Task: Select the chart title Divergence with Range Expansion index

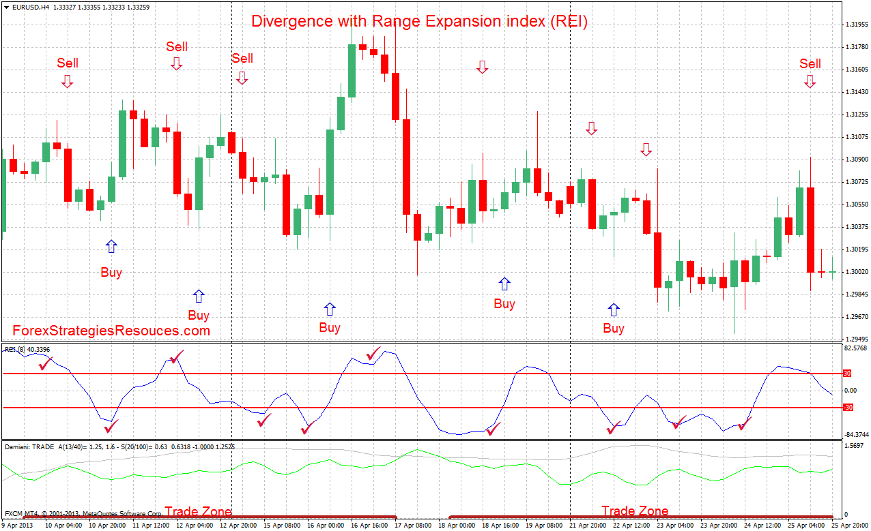Action: [x=420, y=21]
